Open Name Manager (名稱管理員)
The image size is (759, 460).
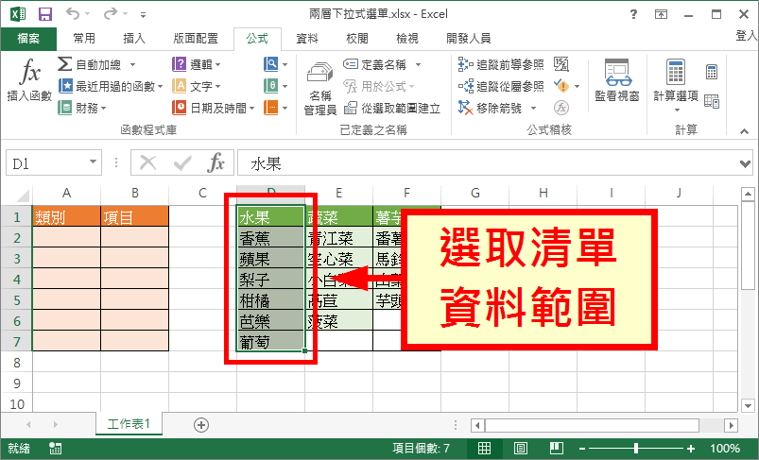(x=320, y=89)
